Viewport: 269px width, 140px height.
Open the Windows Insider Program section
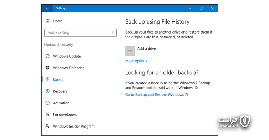tap(74, 127)
